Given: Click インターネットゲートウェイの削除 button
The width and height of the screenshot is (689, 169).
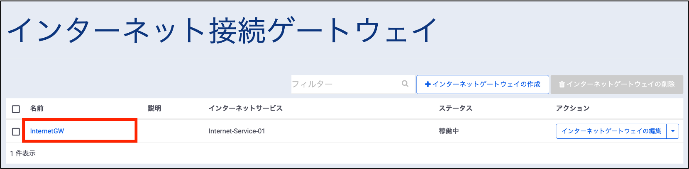Looking at the screenshot, I should point(617,84).
